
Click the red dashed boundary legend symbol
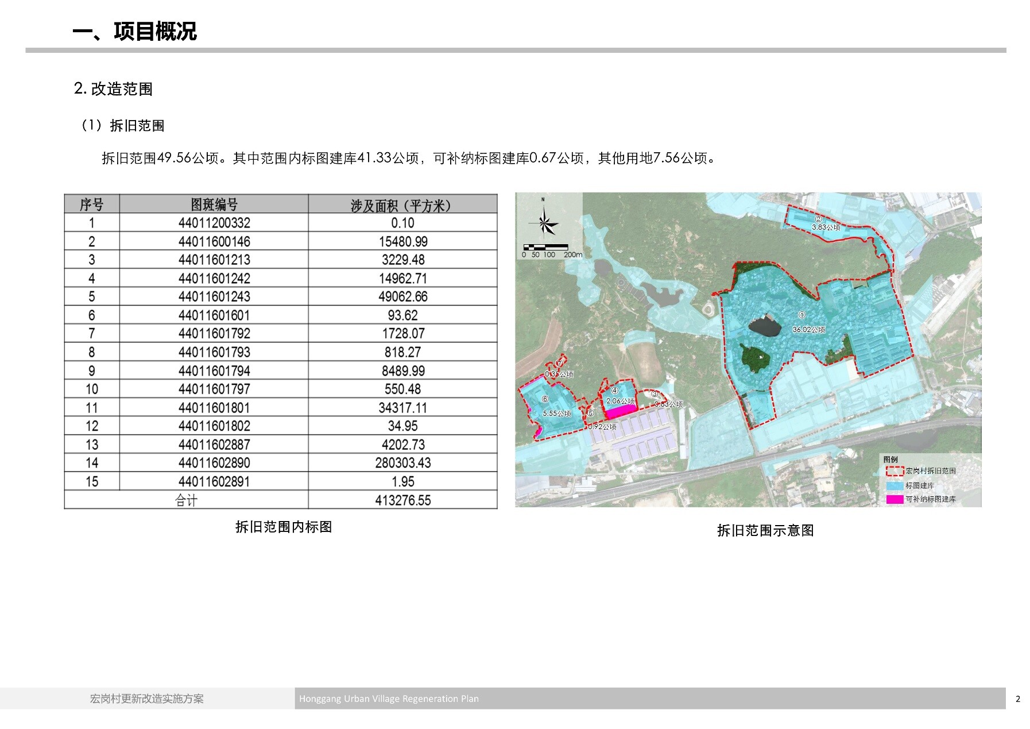click(895, 471)
